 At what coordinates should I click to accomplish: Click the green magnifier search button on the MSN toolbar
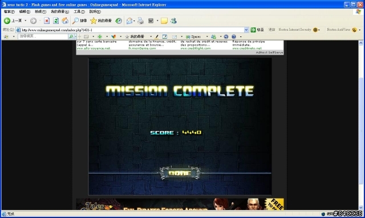coord(71,36)
